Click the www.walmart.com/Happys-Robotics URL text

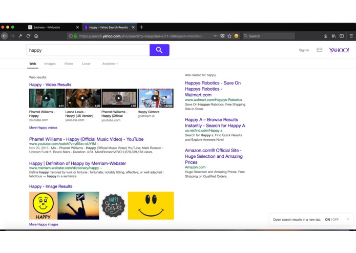click(x=214, y=99)
